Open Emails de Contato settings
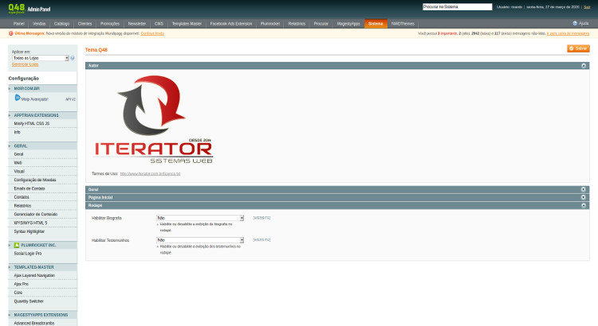Viewport: 598px width, 326px height. pyautogui.click(x=30, y=188)
